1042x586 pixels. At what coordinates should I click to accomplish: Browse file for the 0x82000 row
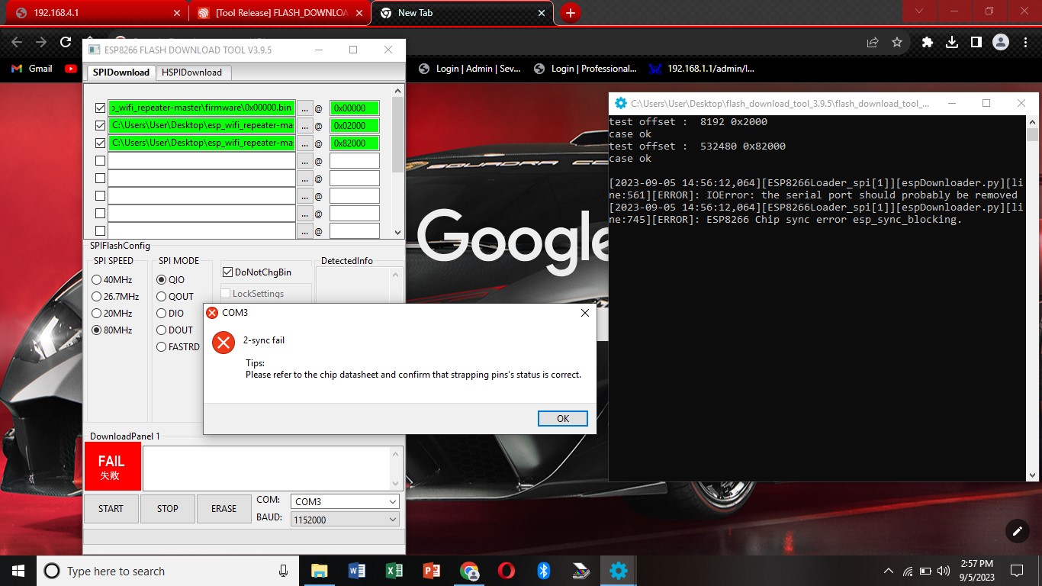pyautogui.click(x=304, y=143)
